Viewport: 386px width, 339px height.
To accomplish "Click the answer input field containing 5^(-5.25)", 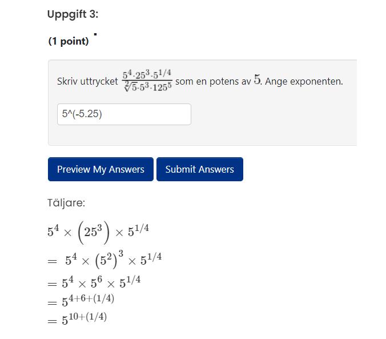I will tap(124, 114).
